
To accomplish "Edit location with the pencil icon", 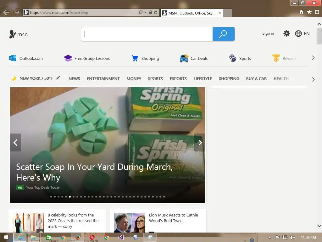I will coord(58,78).
